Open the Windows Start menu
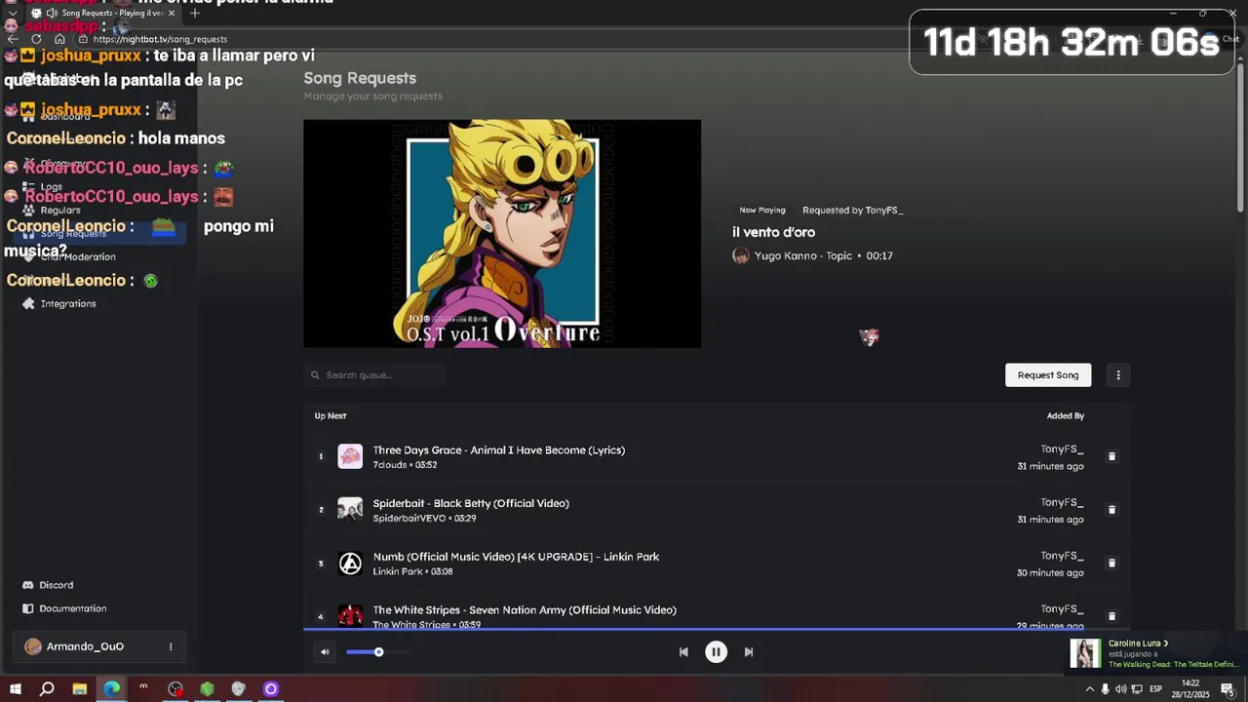Viewport: 1248px width, 702px height. (16, 689)
